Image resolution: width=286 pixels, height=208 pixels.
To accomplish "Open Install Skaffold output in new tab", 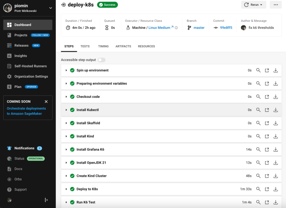I will click(x=267, y=123).
